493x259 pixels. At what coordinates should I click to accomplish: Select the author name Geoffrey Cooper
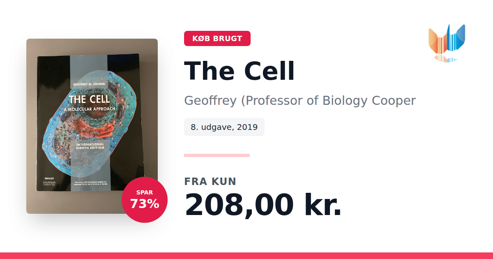pos(300,100)
